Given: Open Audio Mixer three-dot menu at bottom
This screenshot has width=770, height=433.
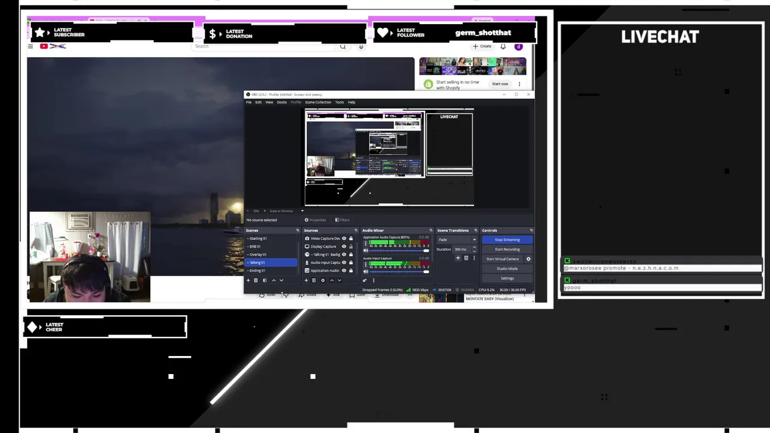Looking at the screenshot, I should tap(374, 280).
